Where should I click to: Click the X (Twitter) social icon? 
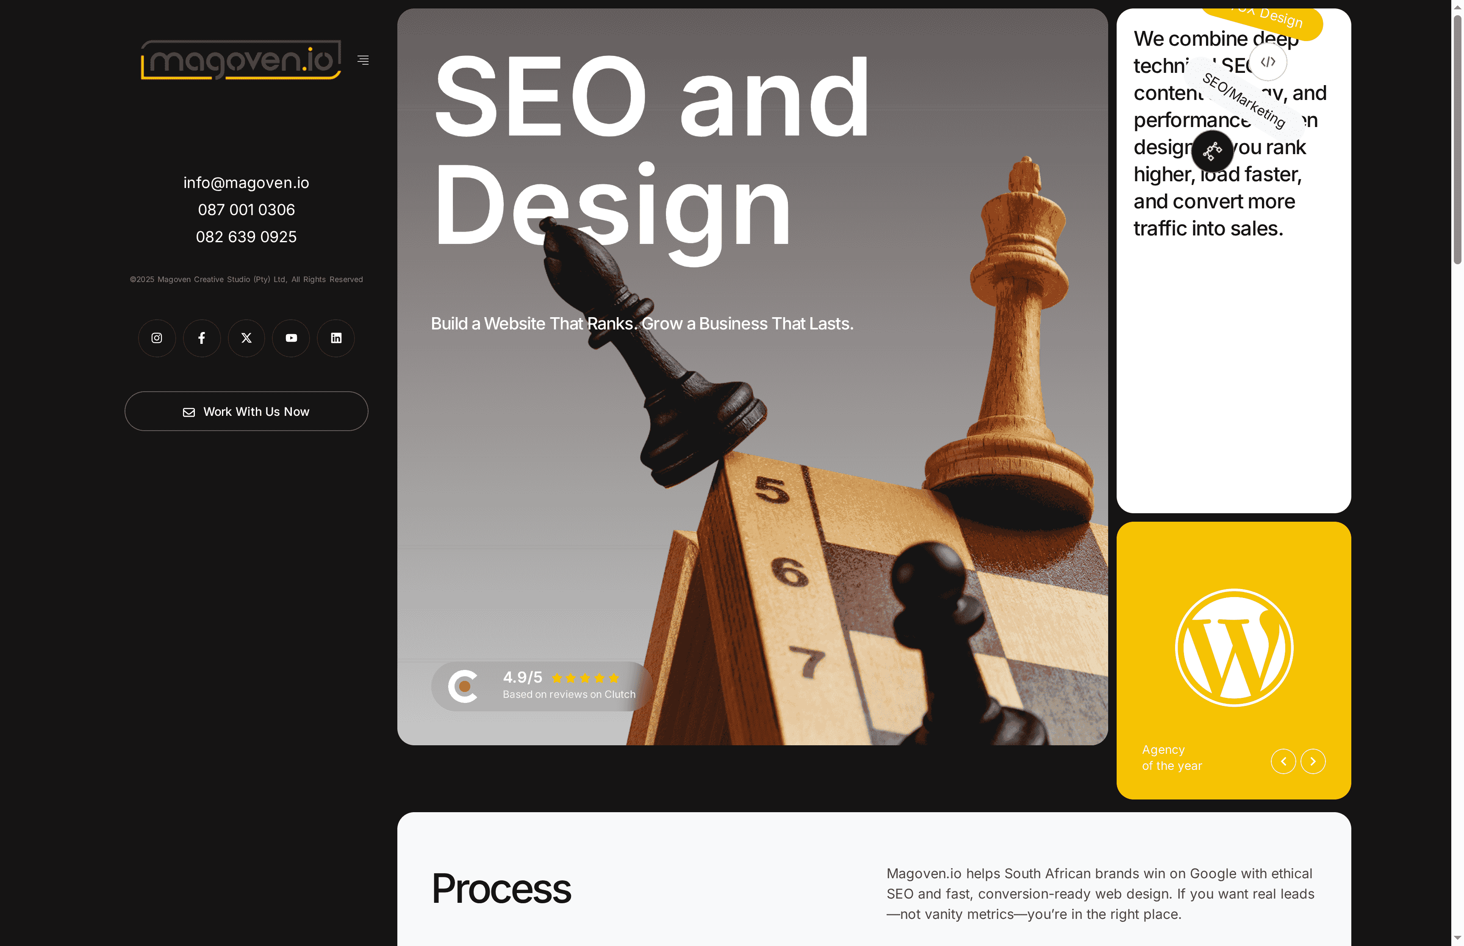click(247, 338)
